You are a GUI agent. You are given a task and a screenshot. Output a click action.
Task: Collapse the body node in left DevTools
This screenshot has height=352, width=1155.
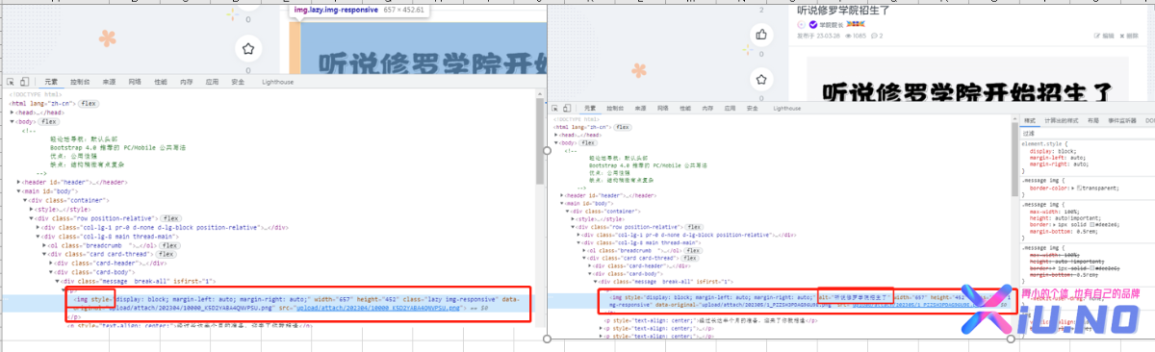(x=13, y=122)
